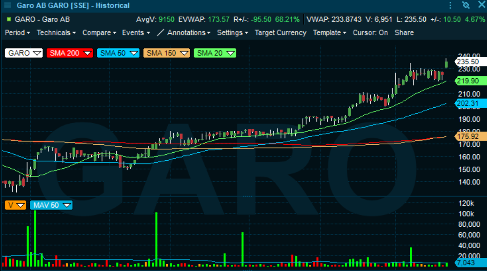Click the 219.90 SMA 20 price tag
The width and height of the screenshot is (487, 271).
click(x=470, y=81)
